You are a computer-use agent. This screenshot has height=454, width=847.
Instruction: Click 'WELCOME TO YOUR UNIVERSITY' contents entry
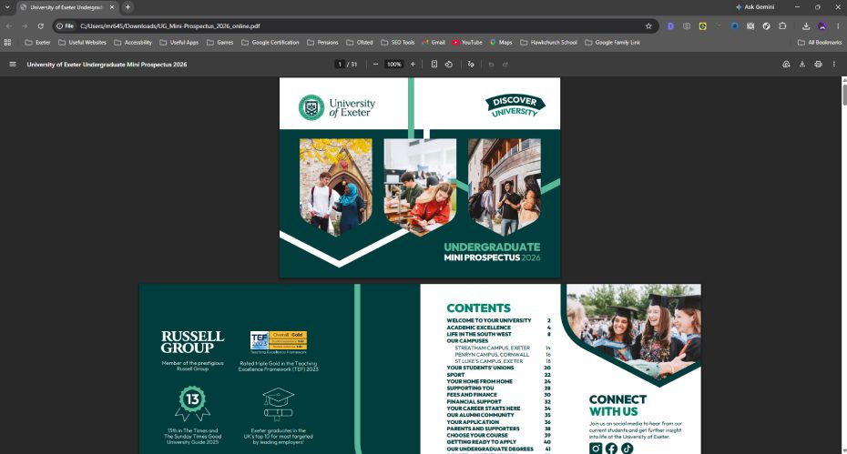489,320
